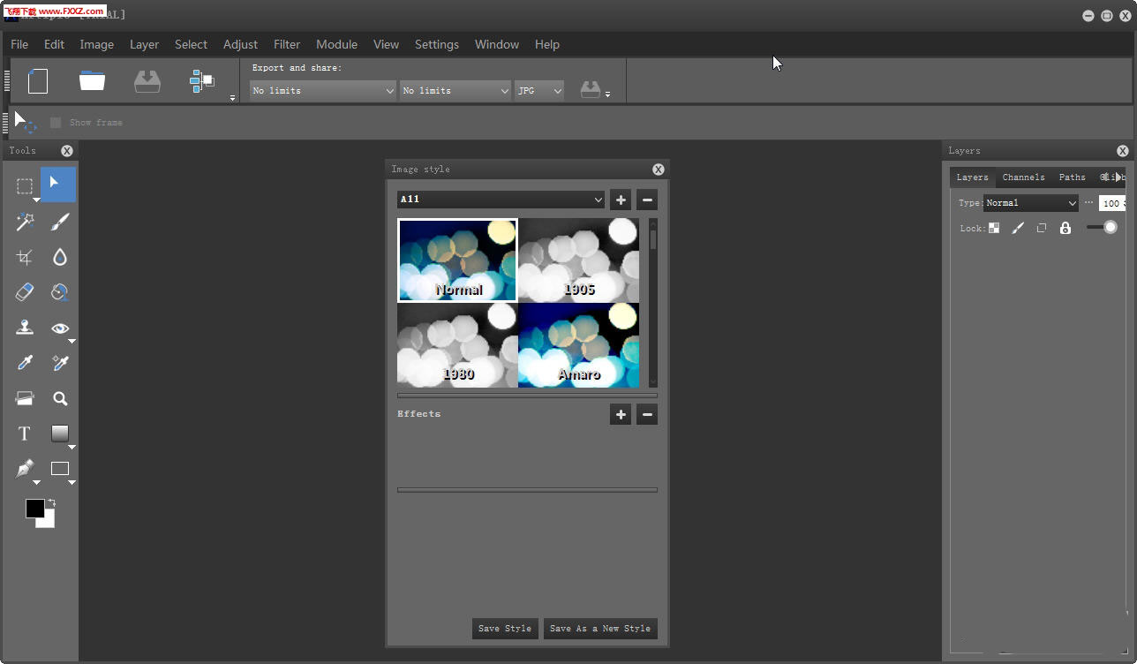Image resolution: width=1137 pixels, height=664 pixels.
Task: Open the second No limits dropdown
Action: point(456,90)
